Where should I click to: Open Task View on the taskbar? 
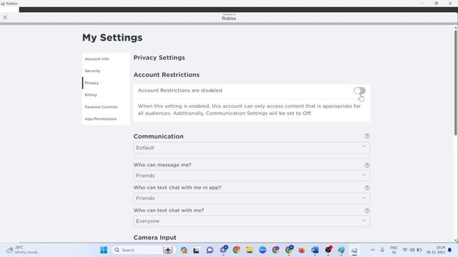click(196, 250)
